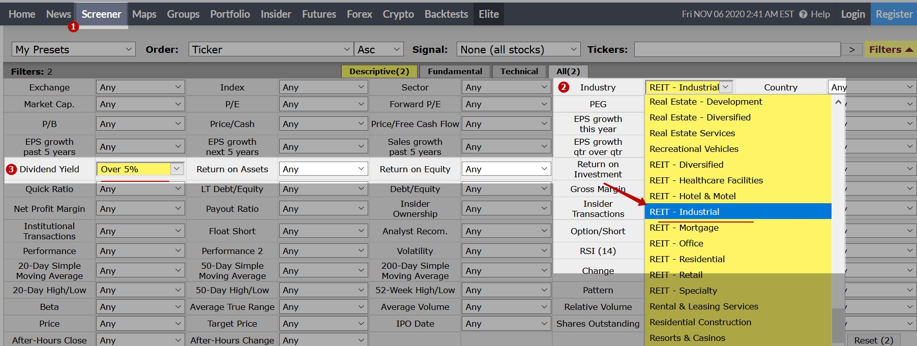
Task: Click the Help question mark icon
Action: (x=803, y=14)
